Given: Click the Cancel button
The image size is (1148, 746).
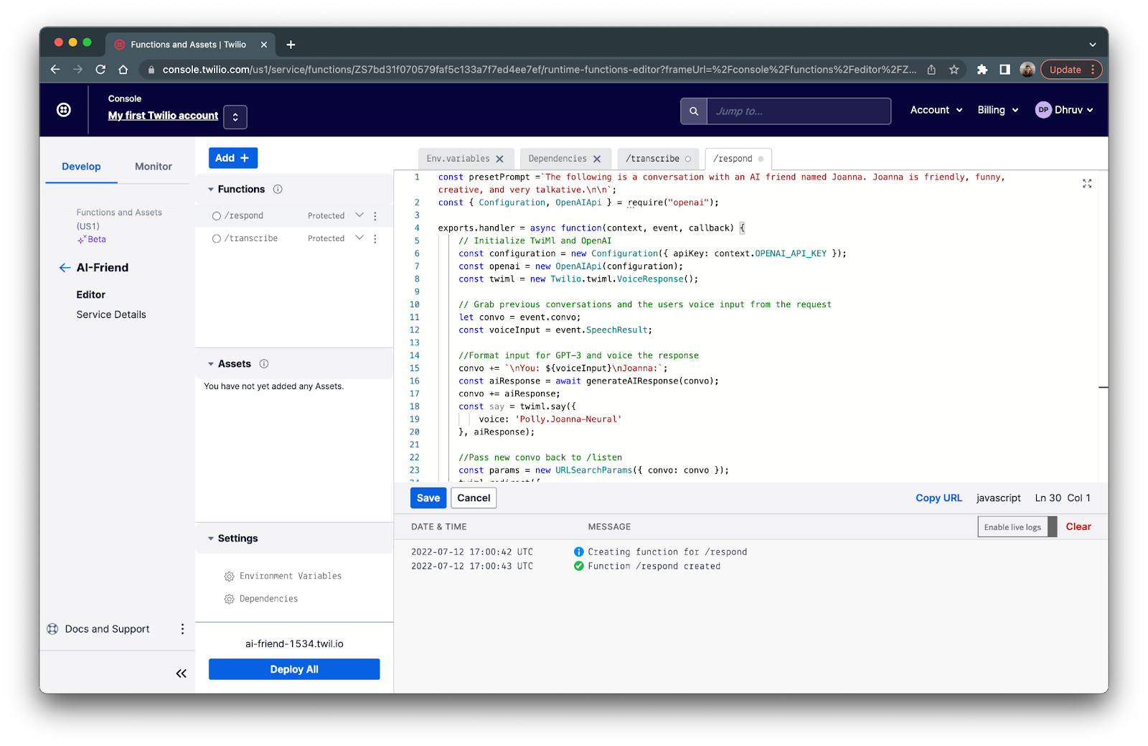Looking at the screenshot, I should [474, 498].
